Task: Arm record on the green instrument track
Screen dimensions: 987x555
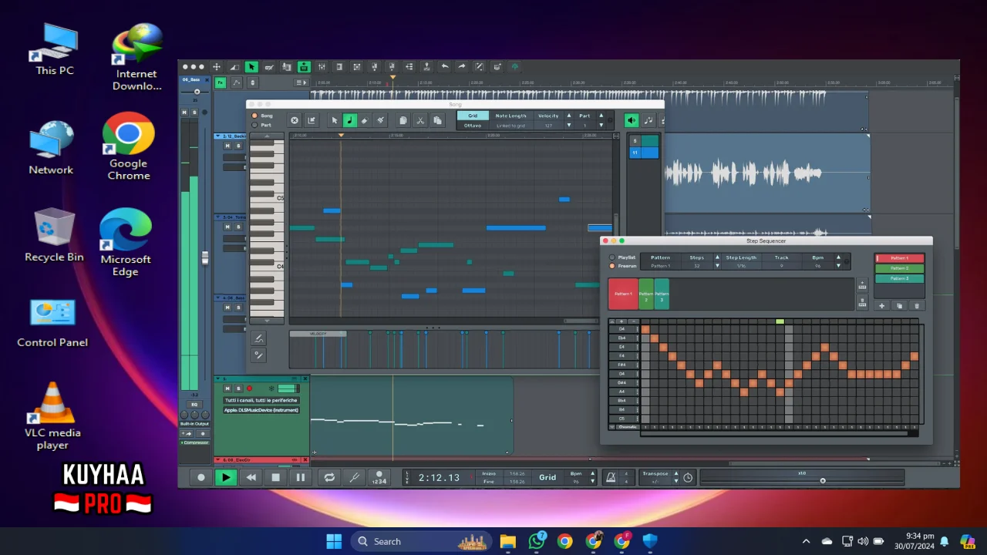Action: [249, 388]
